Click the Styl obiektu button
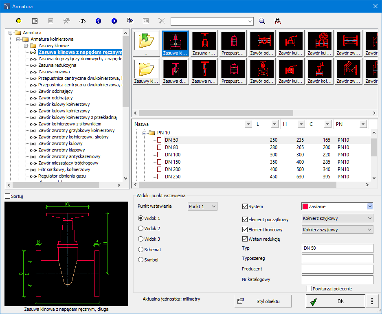Image resolution: width=382 pixels, height=314 pixels. point(263,301)
